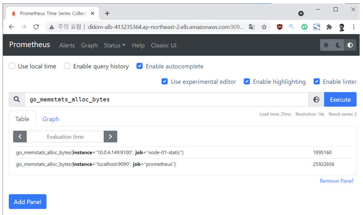Switch to the Graph panel tab
Screen dimensions: 363x215
pyautogui.click(x=51, y=119)
